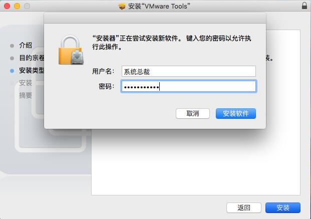Click the blue 安装 button at bottom

[283, 207]
